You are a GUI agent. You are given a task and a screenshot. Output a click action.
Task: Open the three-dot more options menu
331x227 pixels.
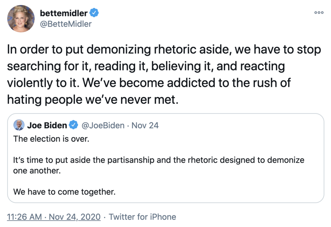(x=319, y=12)
